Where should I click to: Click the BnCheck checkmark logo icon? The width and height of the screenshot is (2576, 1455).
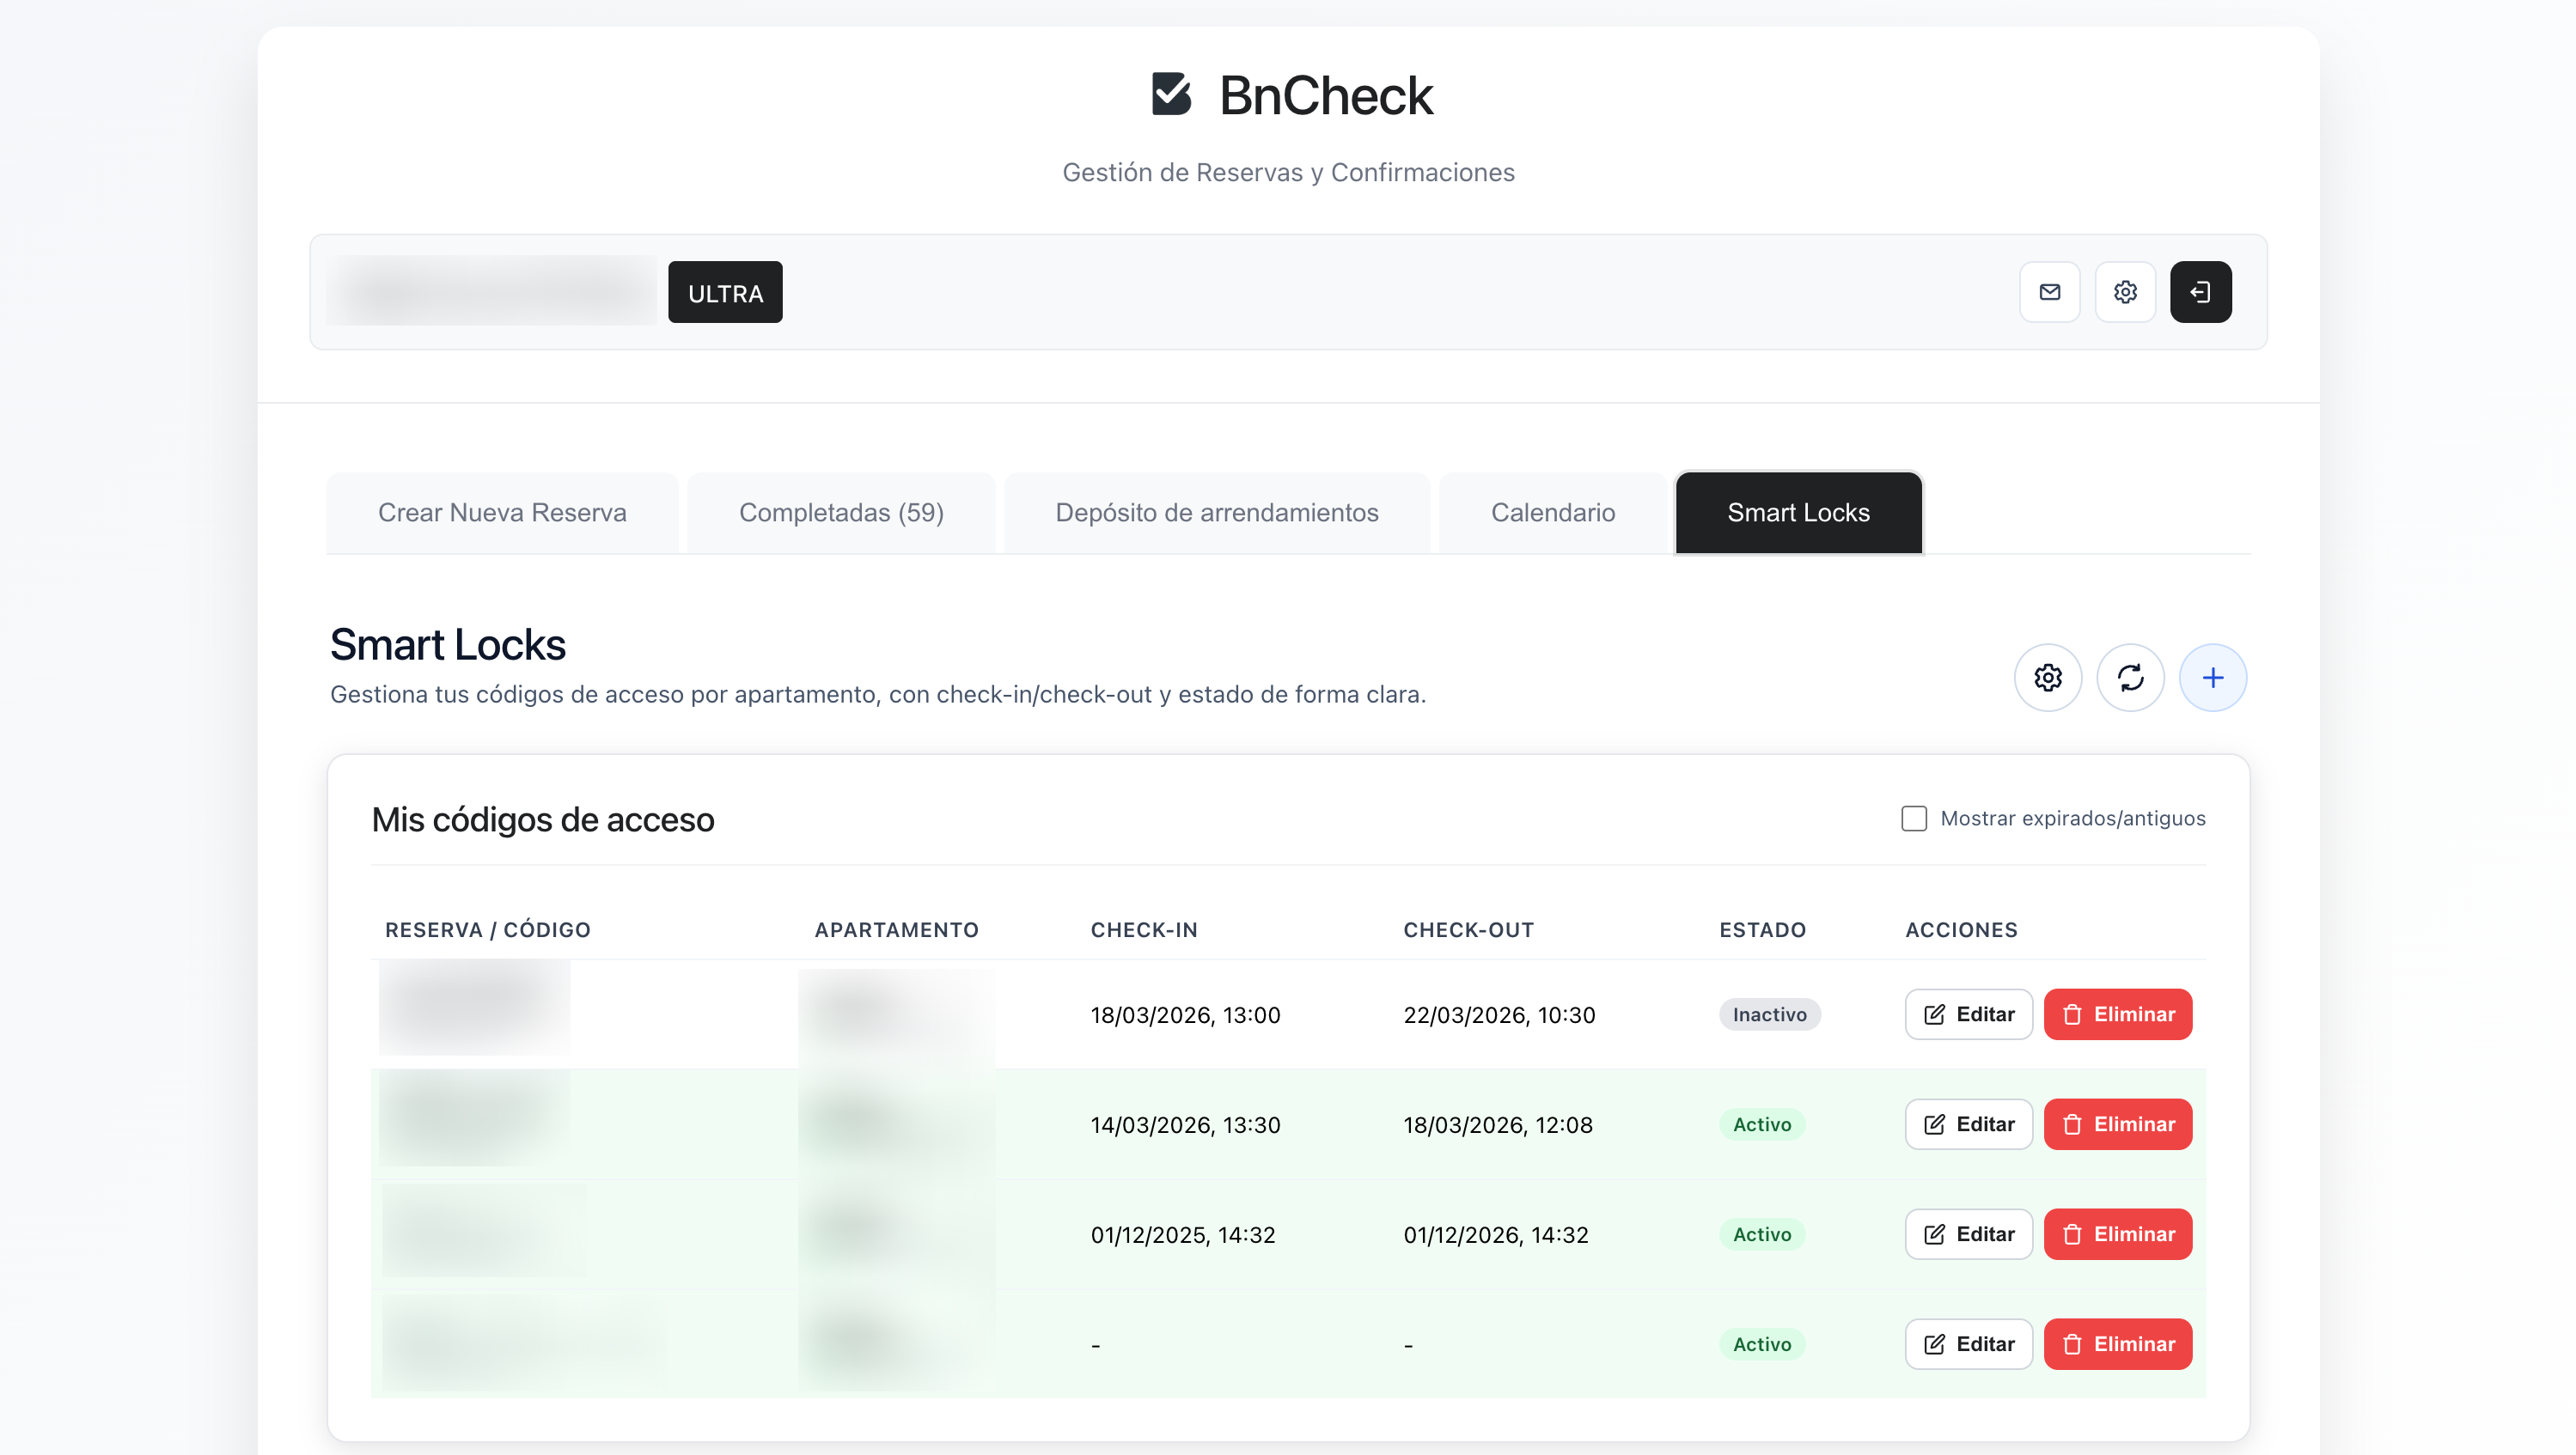[1171, 94]
